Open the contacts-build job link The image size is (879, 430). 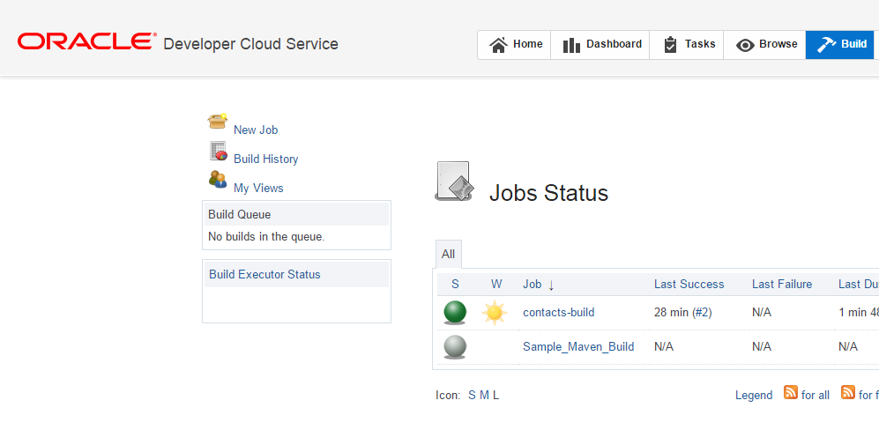tap(558, 312)
